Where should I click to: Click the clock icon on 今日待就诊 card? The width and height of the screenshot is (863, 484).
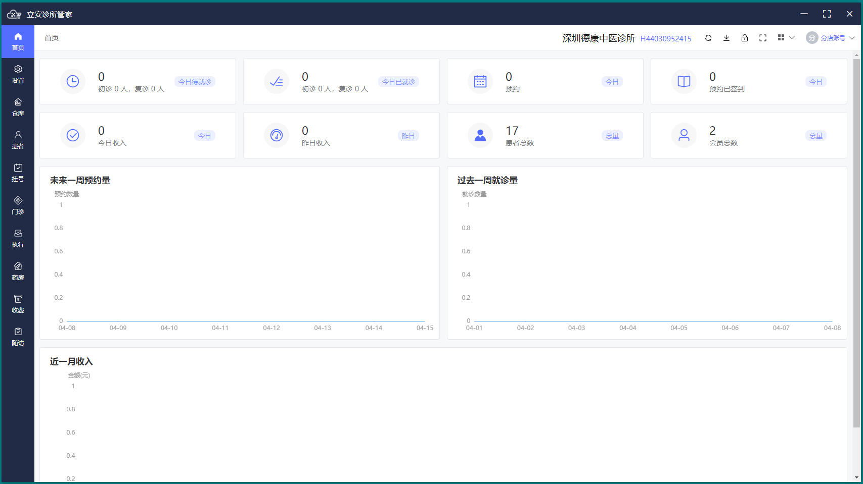73,81
